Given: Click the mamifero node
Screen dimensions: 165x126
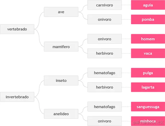Looking at the screenshot, I should click(x=61, y=47).
